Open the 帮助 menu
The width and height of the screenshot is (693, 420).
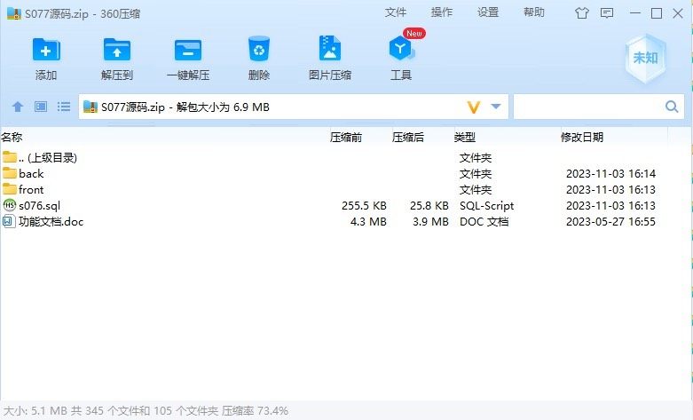534,12
